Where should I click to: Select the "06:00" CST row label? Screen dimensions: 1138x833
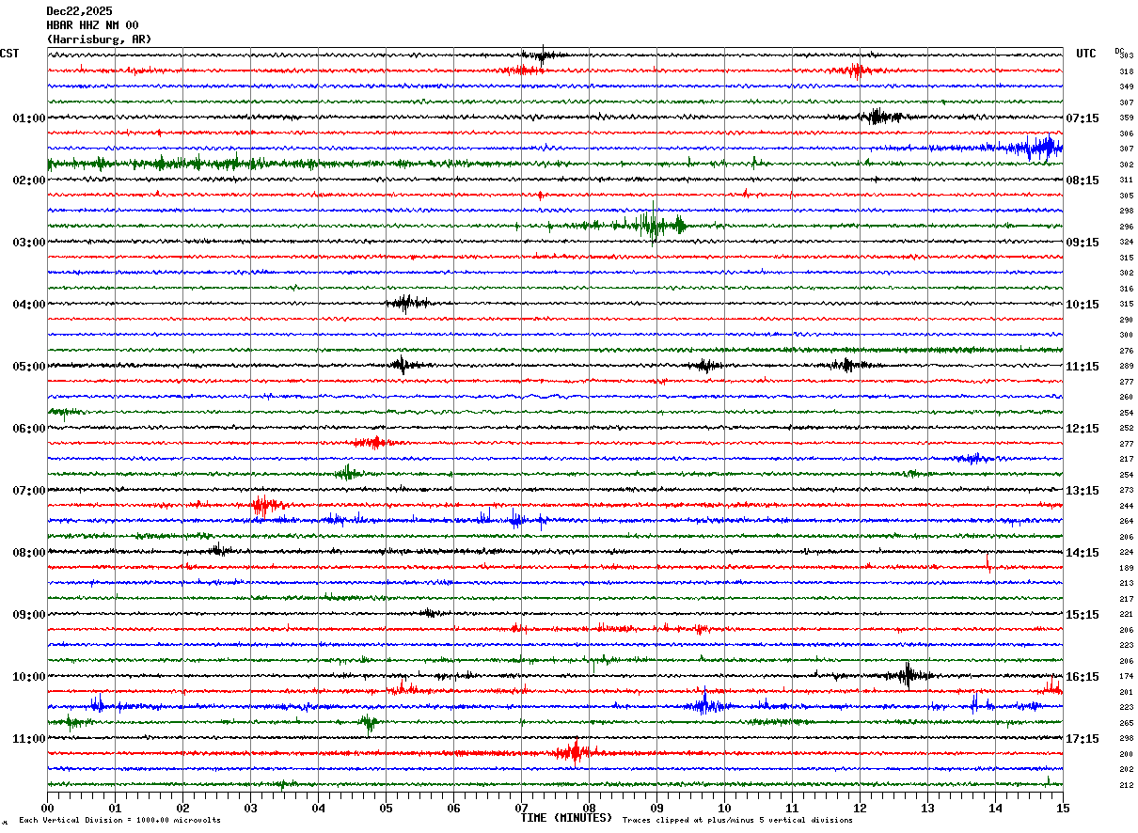(29, 429)
